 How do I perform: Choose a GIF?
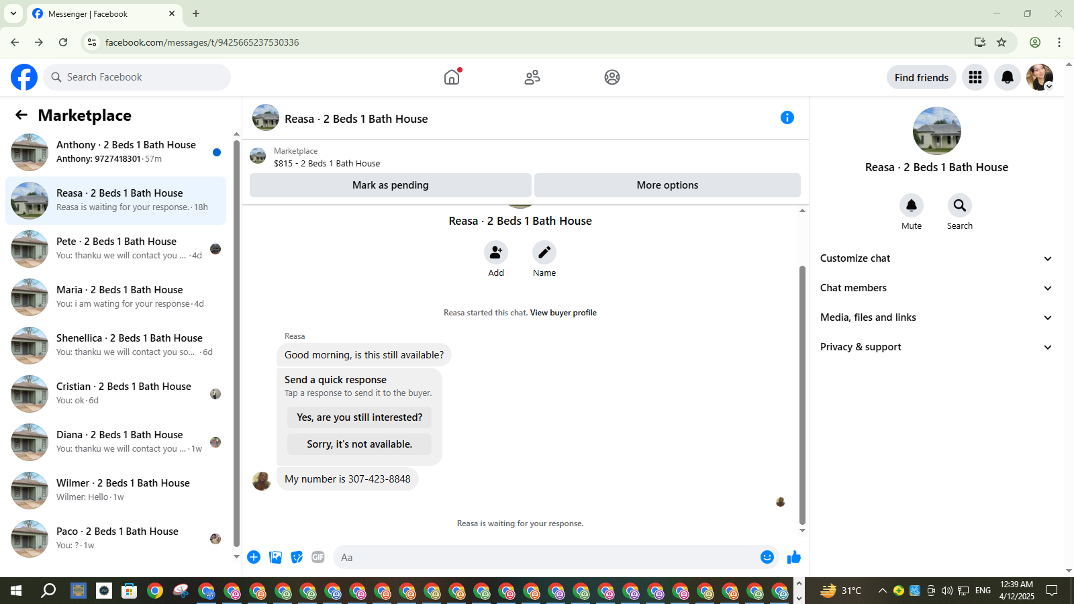[x=318, y=557]
